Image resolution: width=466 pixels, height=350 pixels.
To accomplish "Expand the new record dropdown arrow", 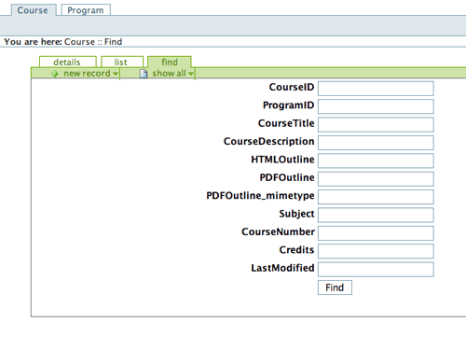I will point(116,74).
